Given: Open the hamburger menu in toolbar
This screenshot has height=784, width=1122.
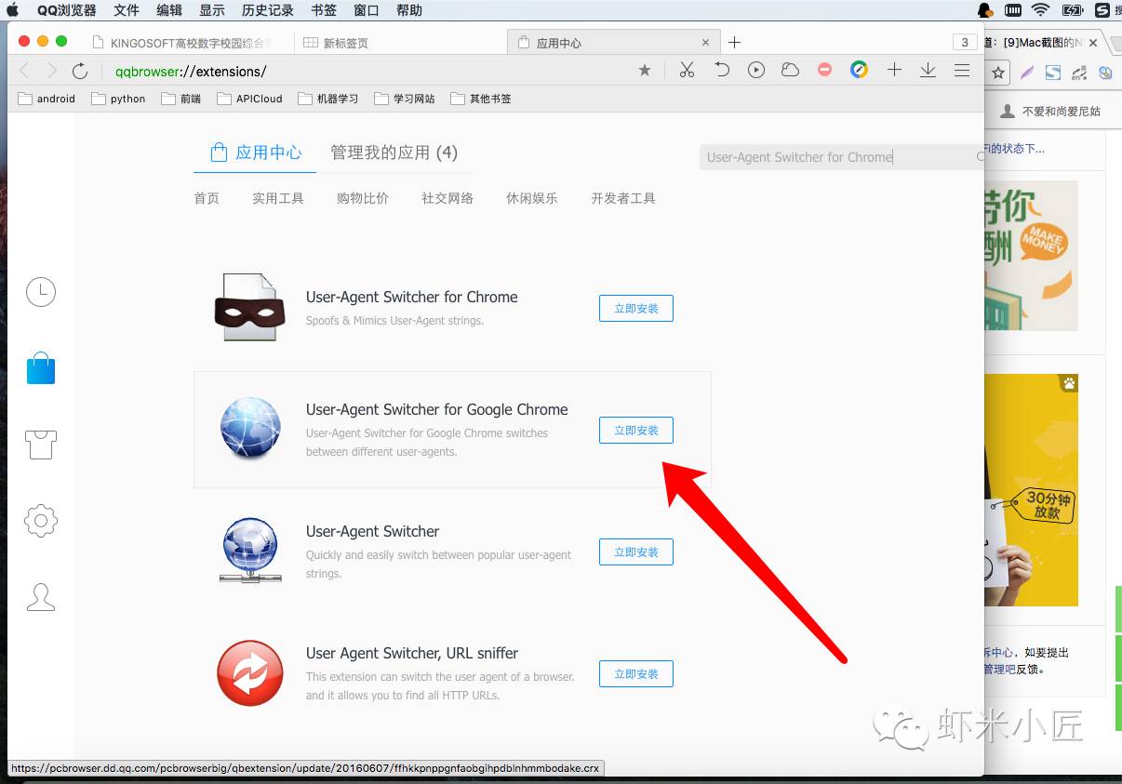Looking at the screenshot, I should [x=962, y=71].
